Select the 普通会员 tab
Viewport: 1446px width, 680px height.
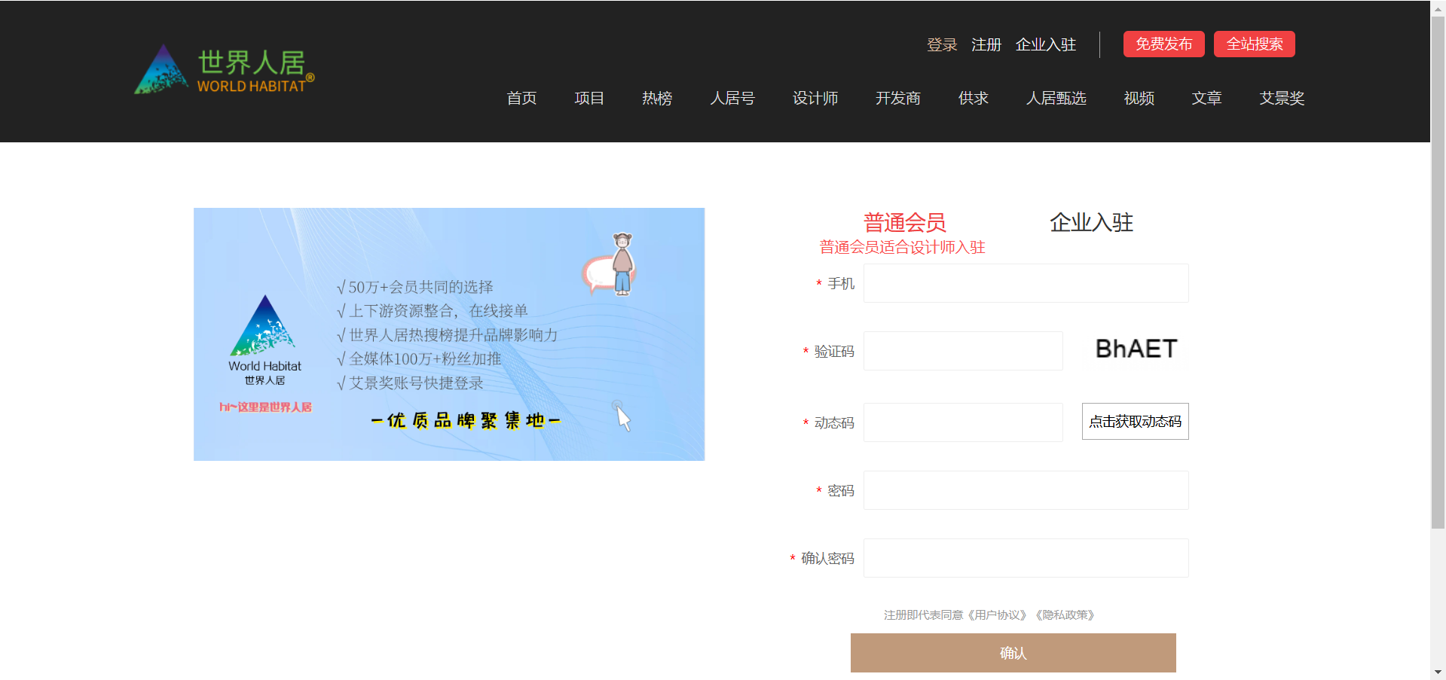(x=904, y=223)
